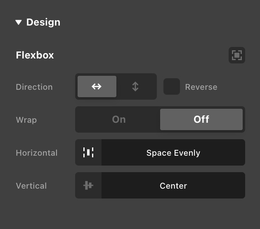Open the Space Evenly dropdown
Screen dimensions: 260x229
[x=173, y=152]
